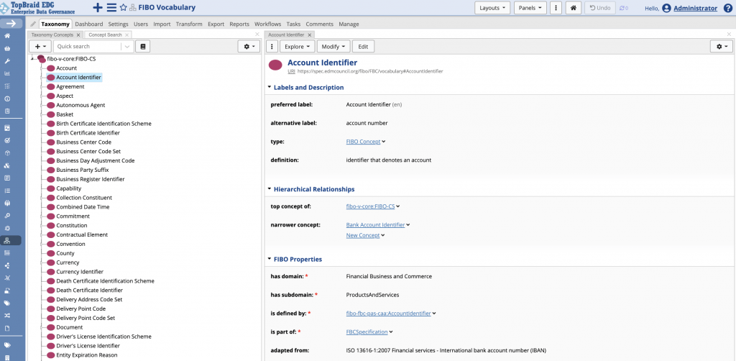Viewport: 736px width, 361px height.
Task: Click the pencil edit icon beside Taxonomy tab
Action: point(33,24)
